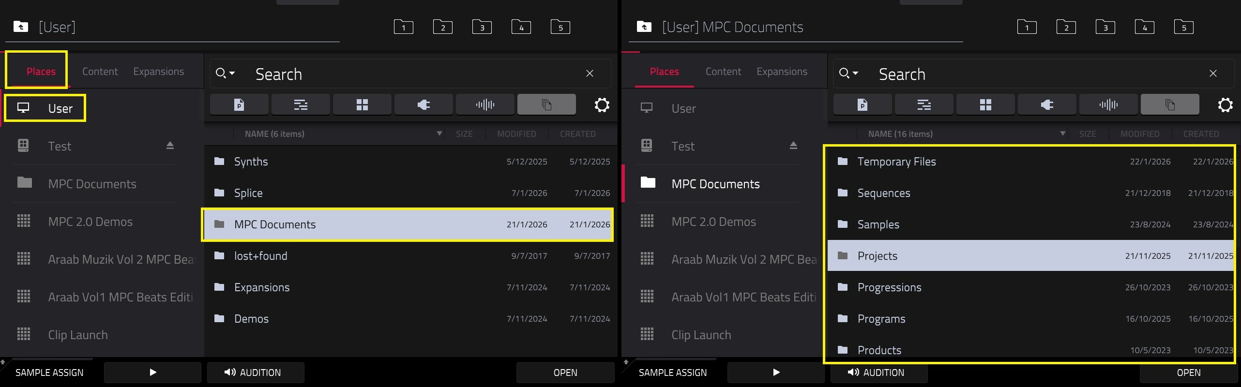Open folder shortcut 4 in left browser

point(521,27)
